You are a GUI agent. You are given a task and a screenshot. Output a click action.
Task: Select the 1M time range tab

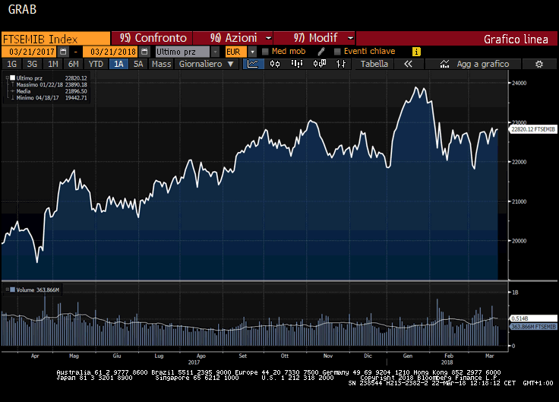click(52, 64)
